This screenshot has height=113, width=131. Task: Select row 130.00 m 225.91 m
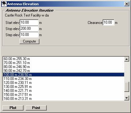click(x=64, y=87)
